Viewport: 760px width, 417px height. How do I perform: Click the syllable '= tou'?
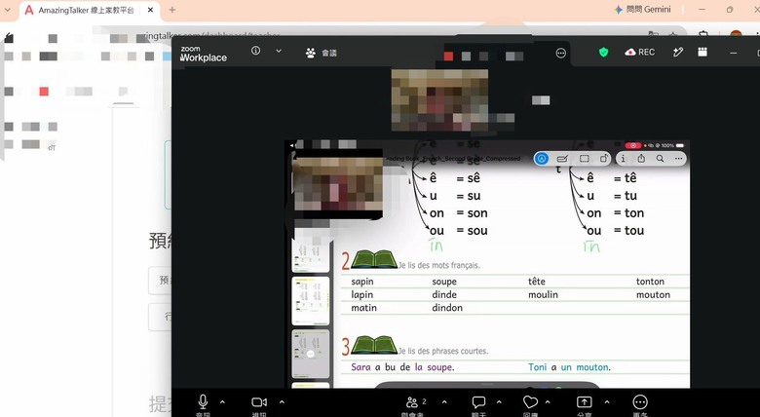(629, 231)
